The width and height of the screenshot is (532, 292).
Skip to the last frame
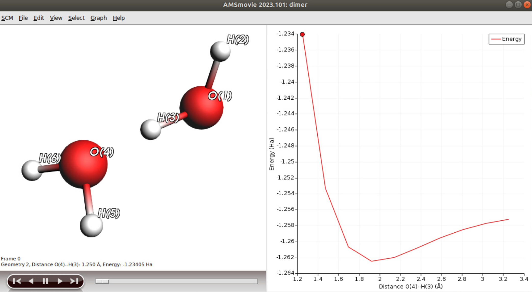pos(74,281)
